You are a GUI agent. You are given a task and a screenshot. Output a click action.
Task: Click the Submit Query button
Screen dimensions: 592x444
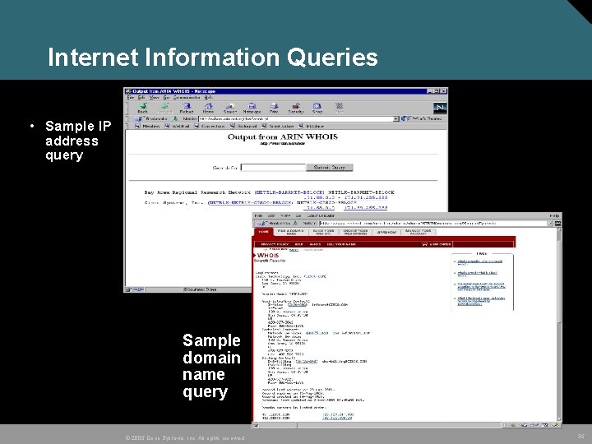pyautogui.click(x=329, y=167)
